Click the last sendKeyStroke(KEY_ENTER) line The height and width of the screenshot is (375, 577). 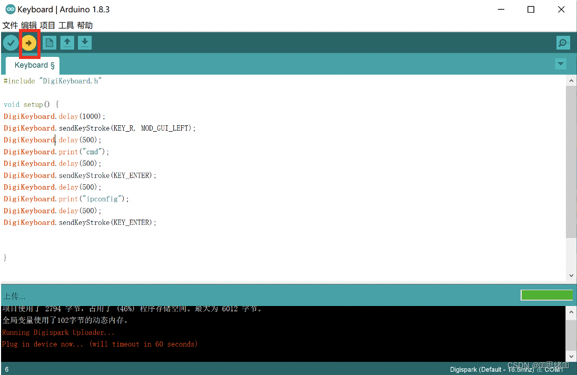click(x=80, y=222)
